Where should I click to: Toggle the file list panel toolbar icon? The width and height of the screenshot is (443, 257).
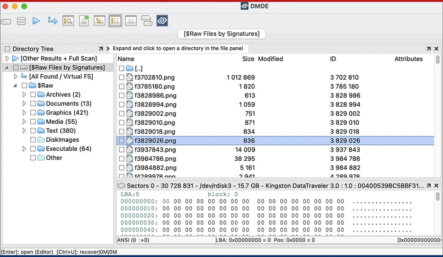[115, 21]
